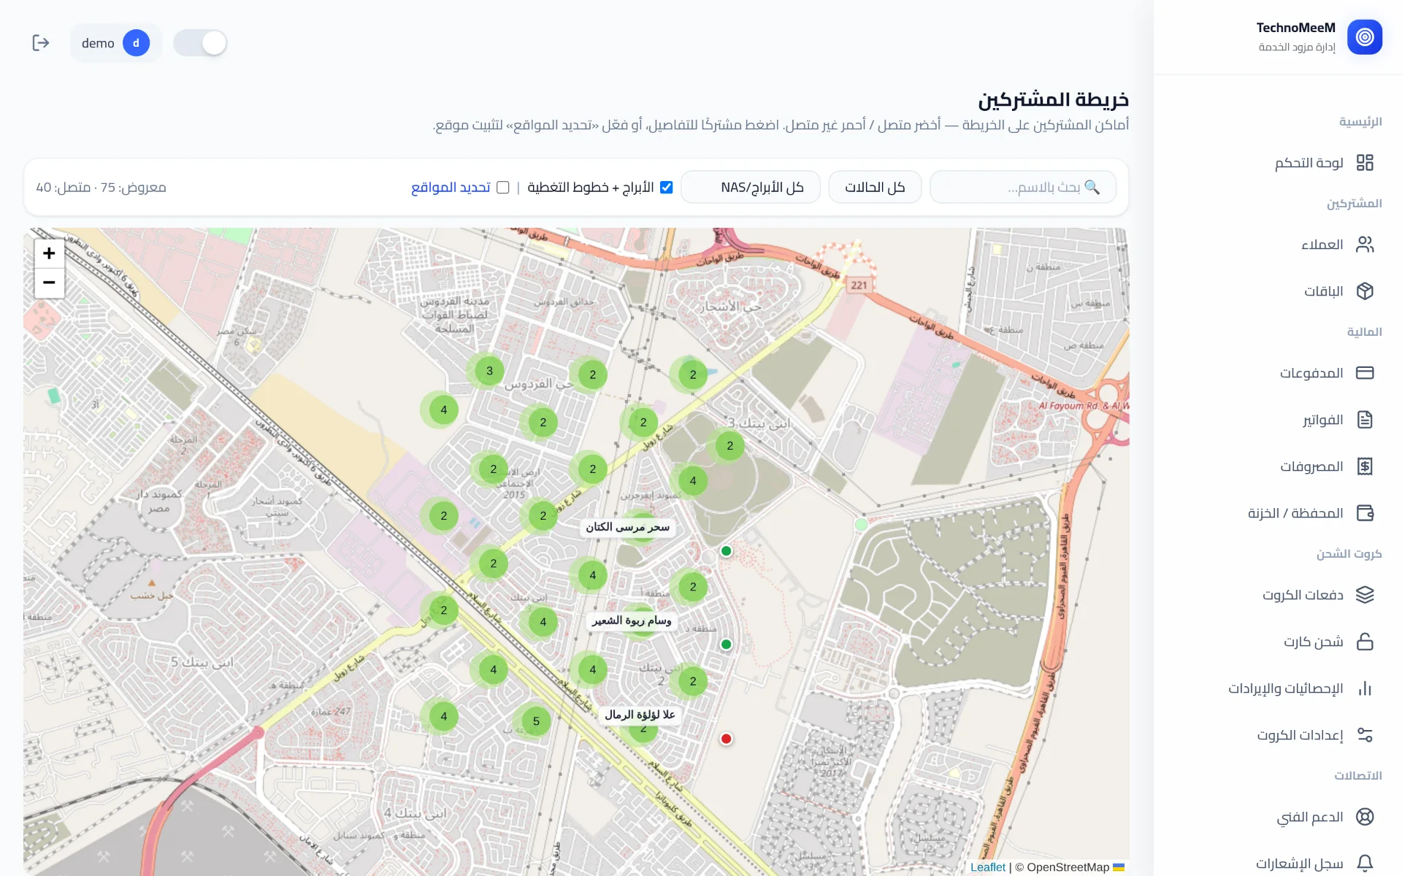
Task: Open الدعم الفني lifebuoy icon
Action: coord(1364,817)
